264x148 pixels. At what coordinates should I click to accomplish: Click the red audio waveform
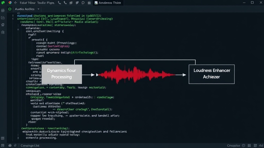click(x=137, y=74)
